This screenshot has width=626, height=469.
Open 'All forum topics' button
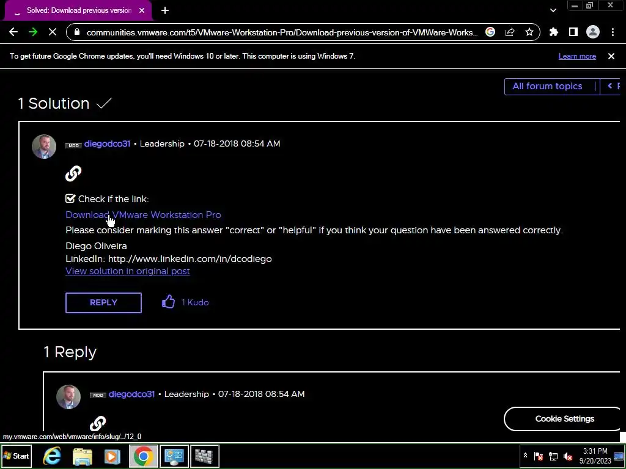(547, 86)
